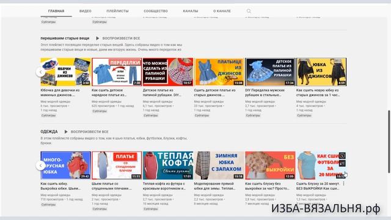The width and height of the screenshot is (391, 220).
Task: Click previous arrow on 'перешиваем старые вещи' row
Action: click(41, 72)
